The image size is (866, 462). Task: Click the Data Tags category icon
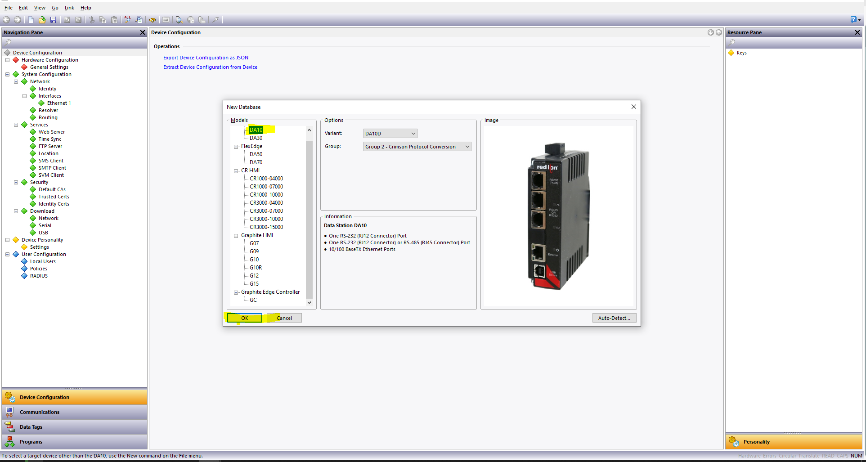click(x=9, y=427)
